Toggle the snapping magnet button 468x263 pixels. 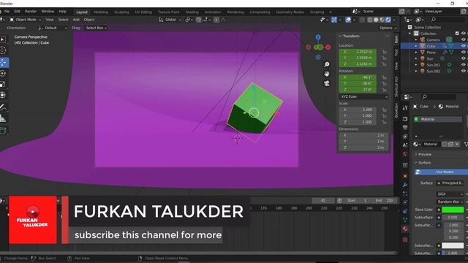(198, 20)
